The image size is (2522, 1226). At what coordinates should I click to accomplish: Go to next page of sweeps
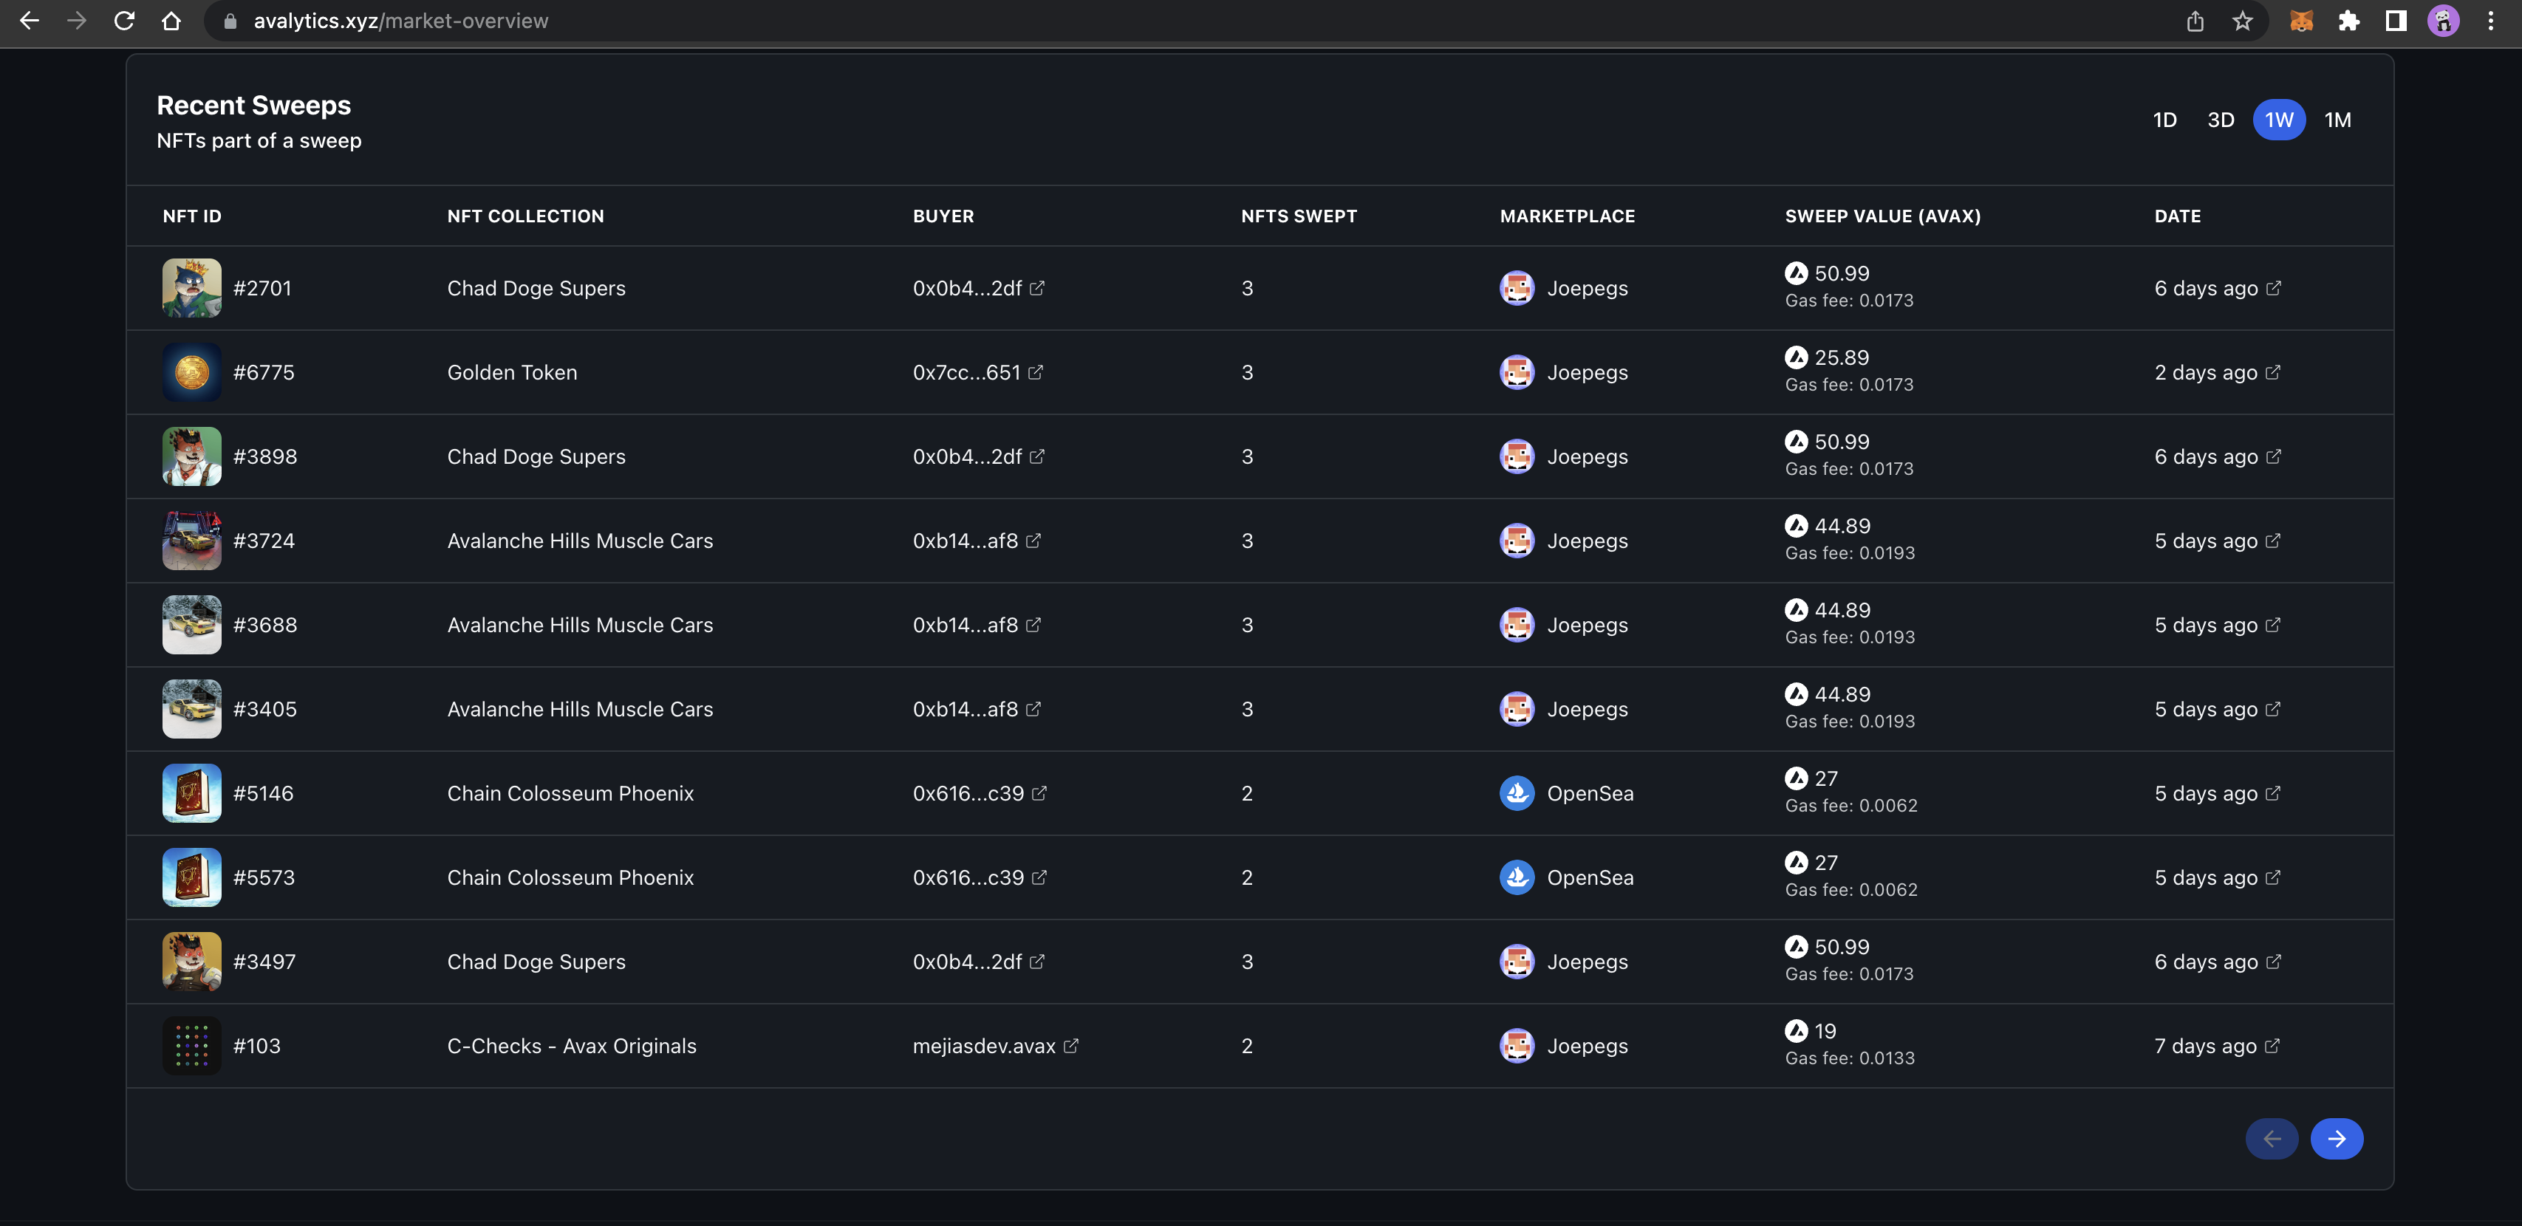[2336, 1138]
